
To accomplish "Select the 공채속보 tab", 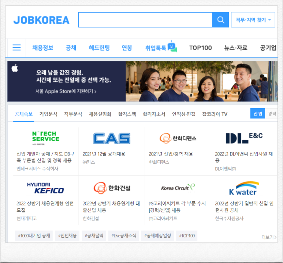I will [x=24, y=114].
